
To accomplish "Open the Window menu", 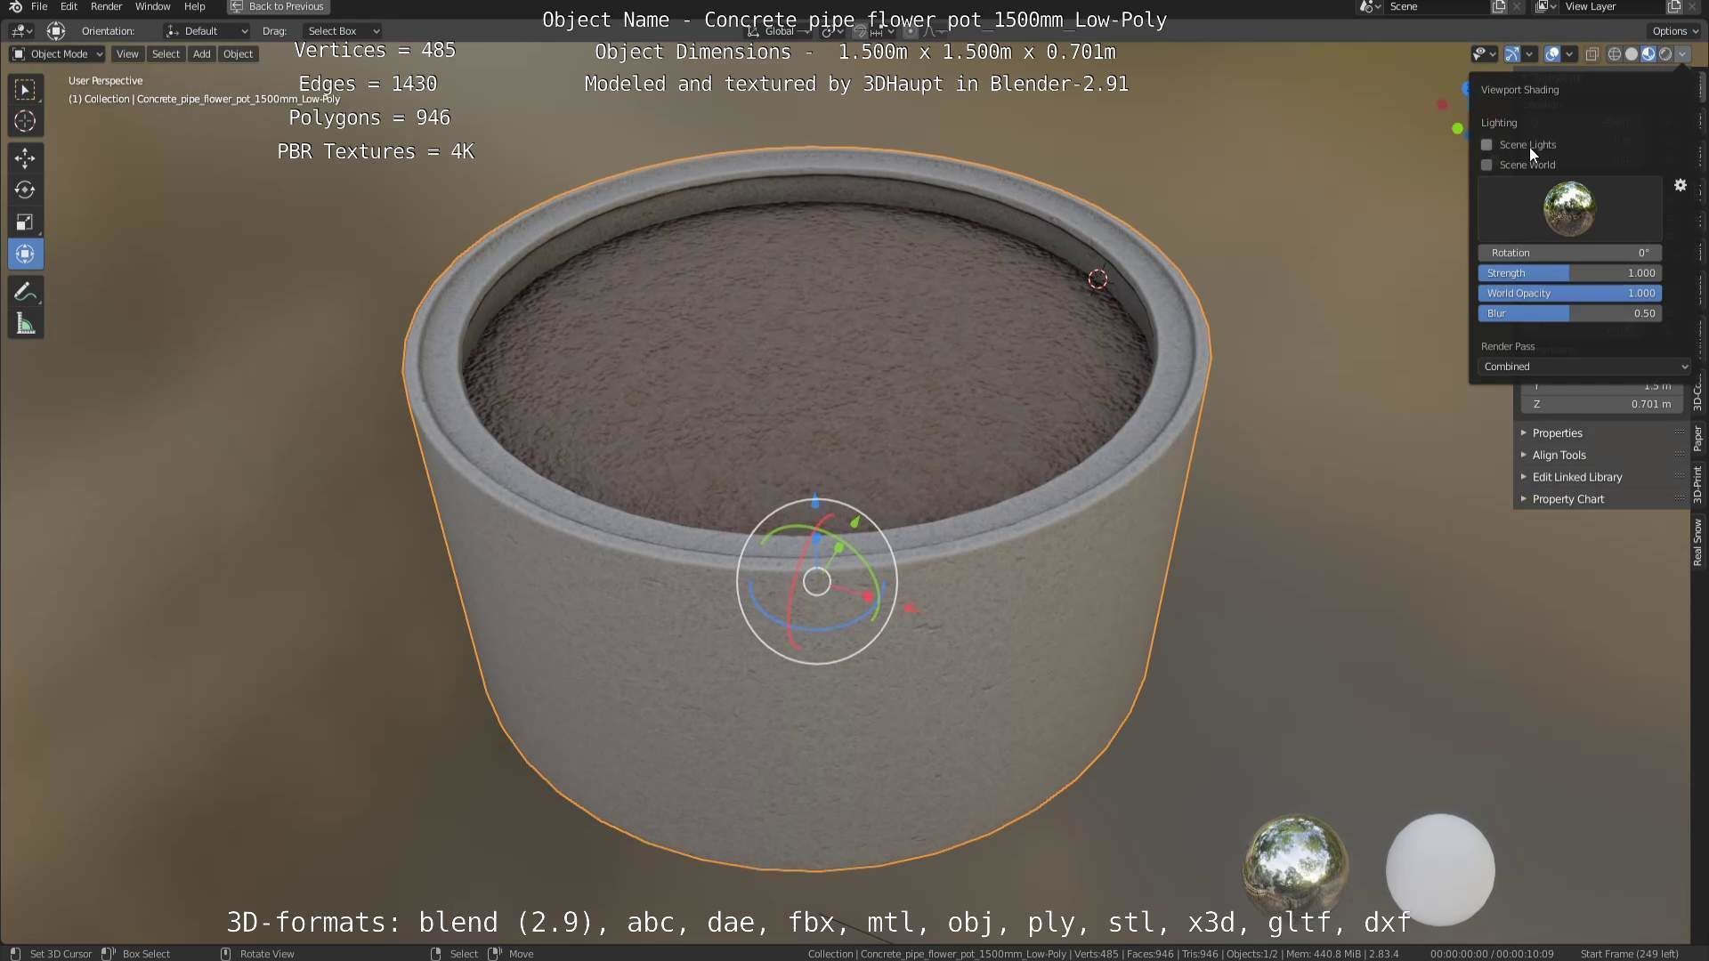I will [x=152, y=6].
